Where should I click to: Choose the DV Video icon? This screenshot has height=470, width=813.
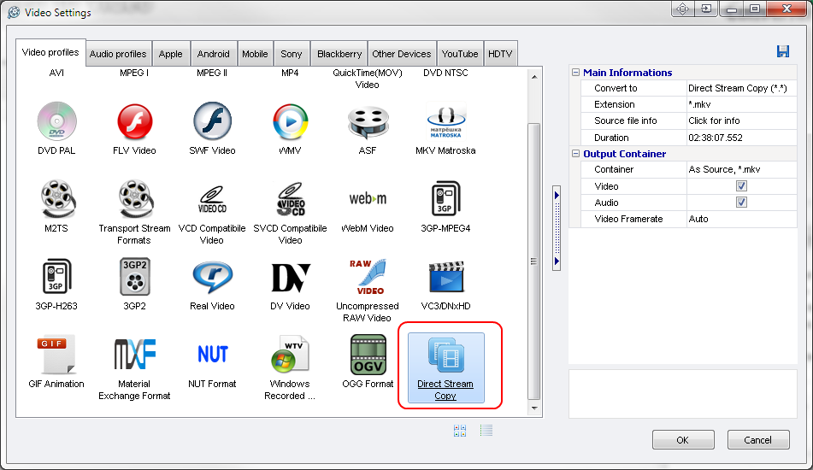click(x=291, y=278)
